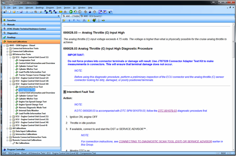Screen dimensions: 236x156
Task: Open Connecting to Diagnostic Scan Tool link
Action: [165, 142]
